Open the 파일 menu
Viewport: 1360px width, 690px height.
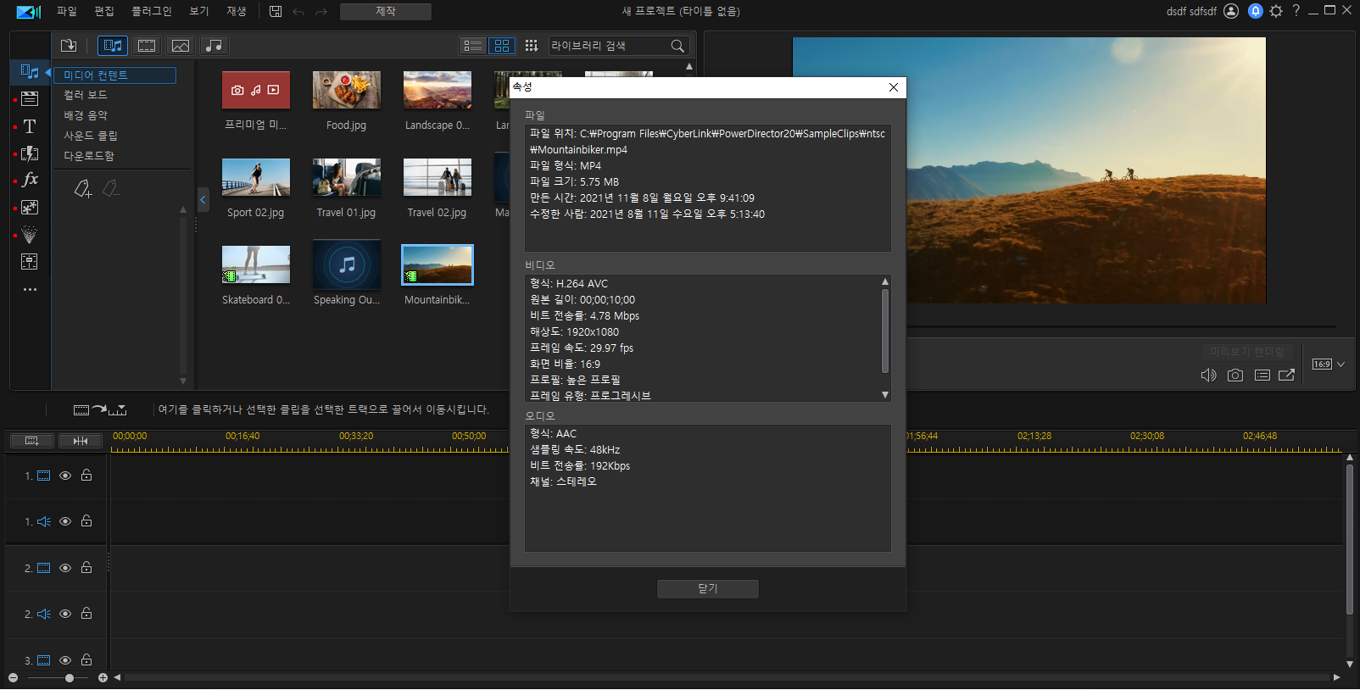pyautogui.click(x=67, y=11)
